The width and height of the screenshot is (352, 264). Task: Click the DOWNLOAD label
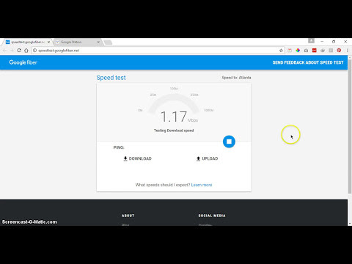tap(140, 158)
